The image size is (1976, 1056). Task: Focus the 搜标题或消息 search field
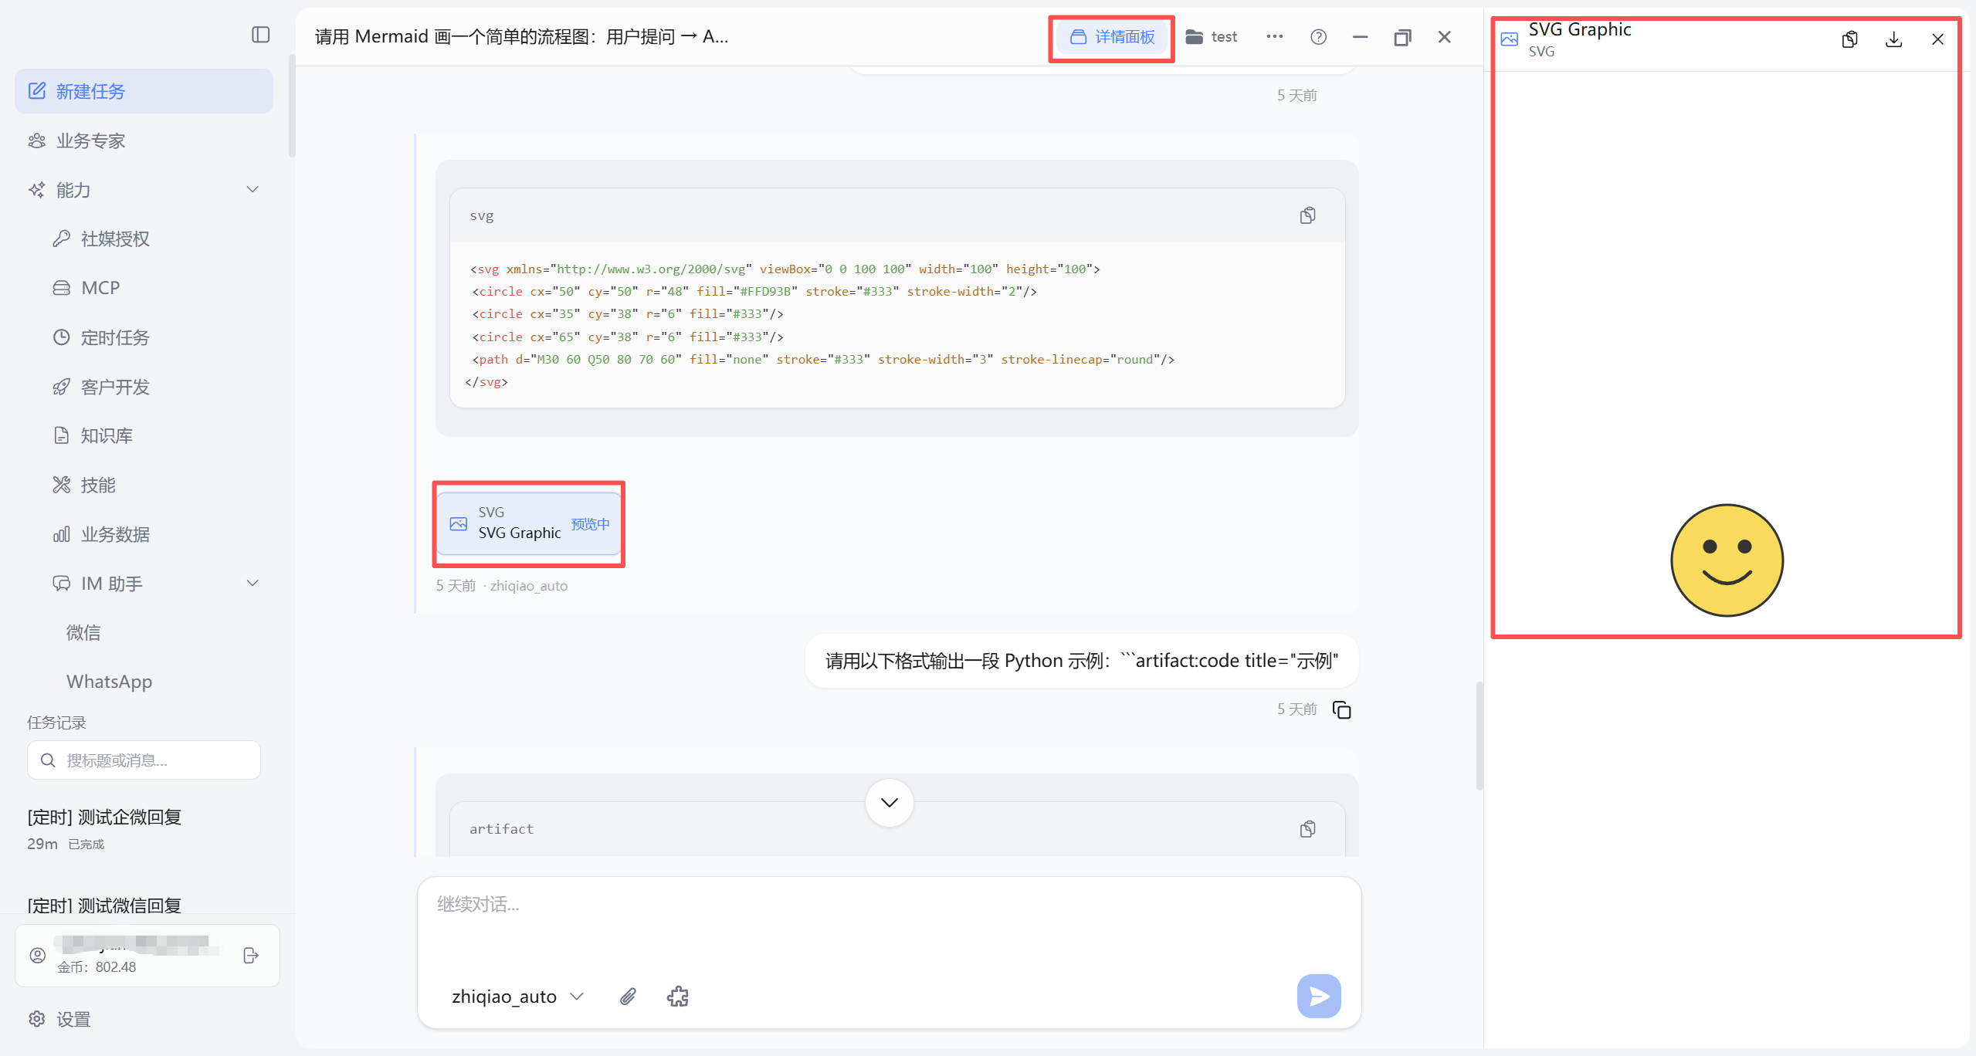[x=144, y=760]
